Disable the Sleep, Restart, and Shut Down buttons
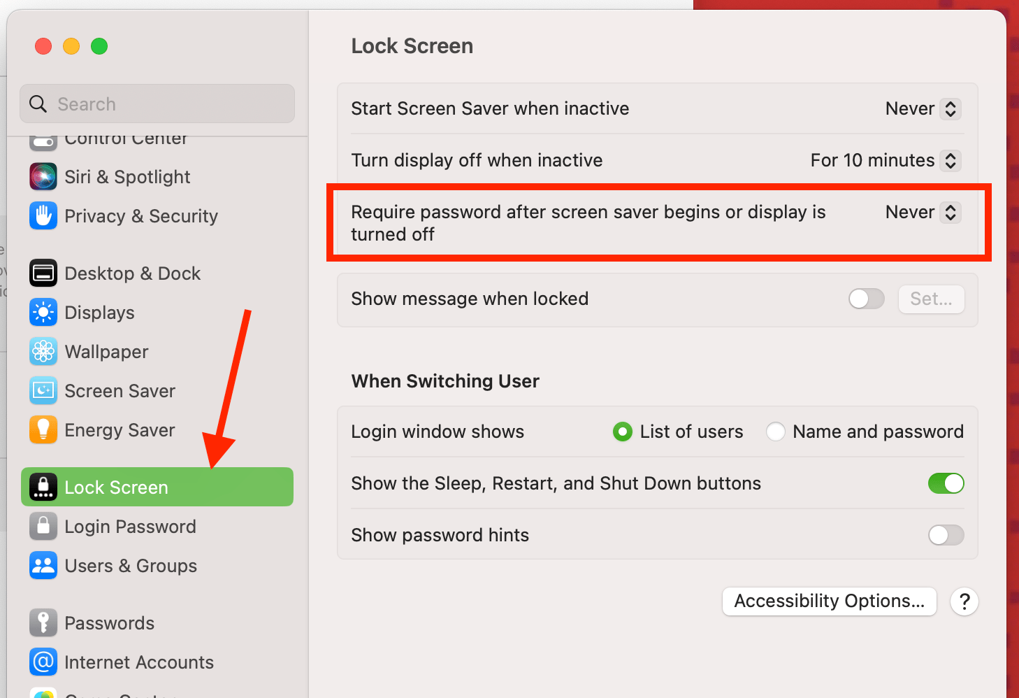 (x=946, y=483)
